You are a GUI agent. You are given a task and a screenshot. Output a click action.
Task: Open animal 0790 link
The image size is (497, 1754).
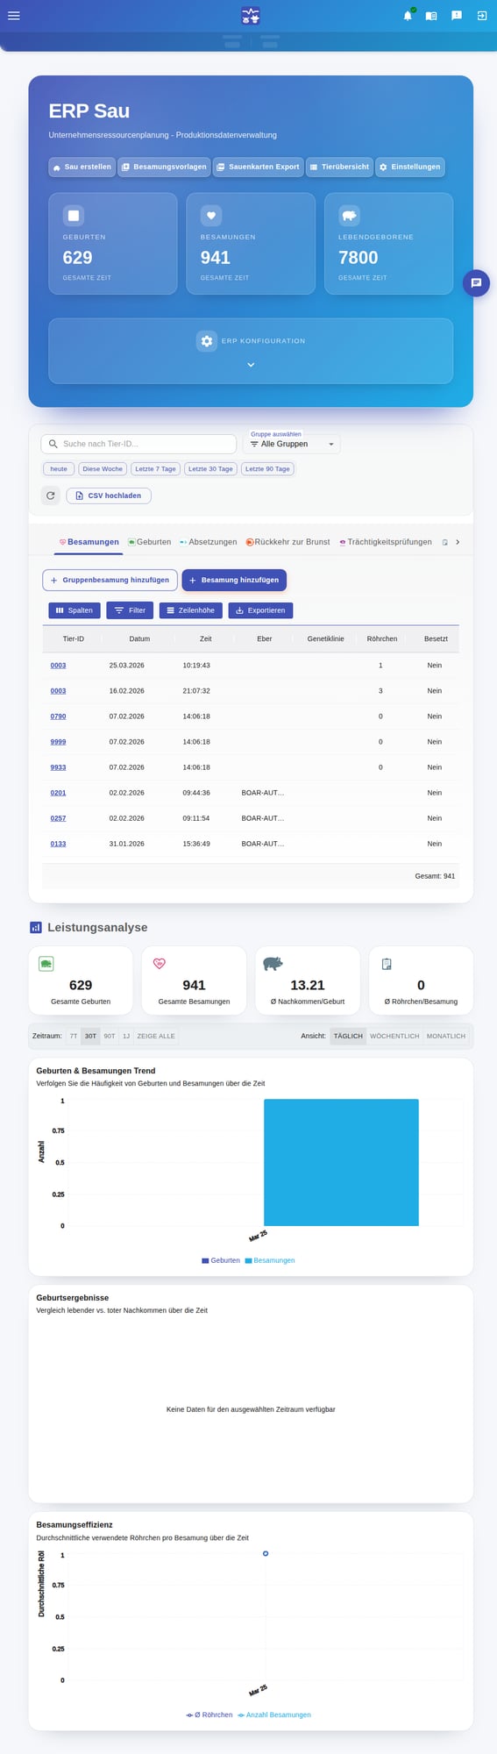tap(58, 717)
